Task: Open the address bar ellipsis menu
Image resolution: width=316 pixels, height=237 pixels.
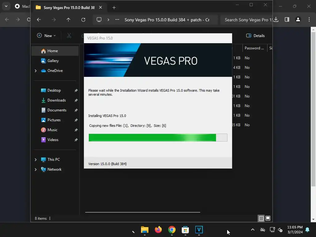Action: click(117, 19)
